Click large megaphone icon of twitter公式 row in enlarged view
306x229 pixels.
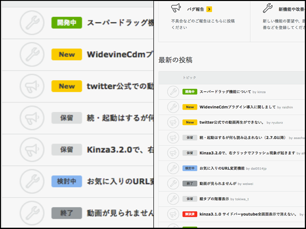[x=32, y=86]
